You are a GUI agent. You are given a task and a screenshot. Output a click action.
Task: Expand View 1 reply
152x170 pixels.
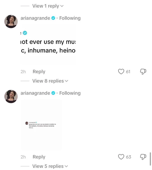pyautogui.click(x=48, y=6)
